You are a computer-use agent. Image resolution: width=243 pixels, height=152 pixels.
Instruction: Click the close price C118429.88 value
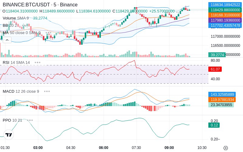coord(130,11)
